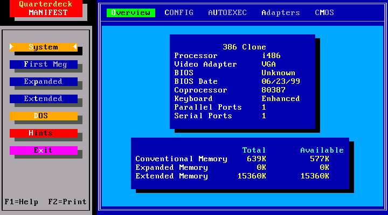Viewport: 388px width, 215px height.
Task: Click the Coprocessor value 80387
Action: coord(273,90)
